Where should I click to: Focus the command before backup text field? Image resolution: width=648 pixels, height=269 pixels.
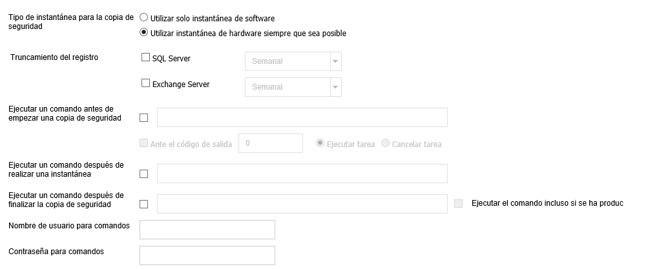302,117
